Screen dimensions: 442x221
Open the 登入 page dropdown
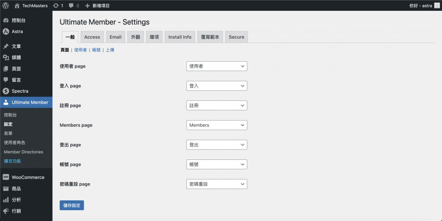click(217, 86)
